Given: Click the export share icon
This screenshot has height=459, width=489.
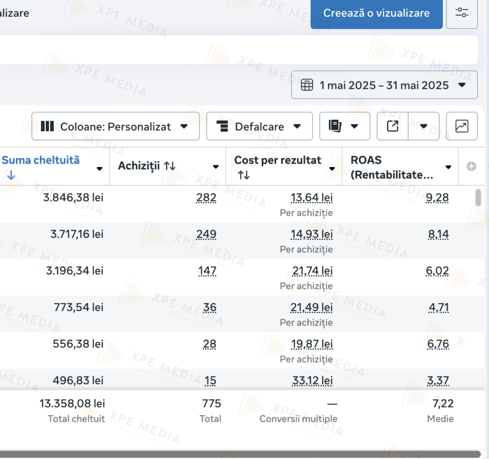Looking at the screenshot, I should [x=393, y=126].
